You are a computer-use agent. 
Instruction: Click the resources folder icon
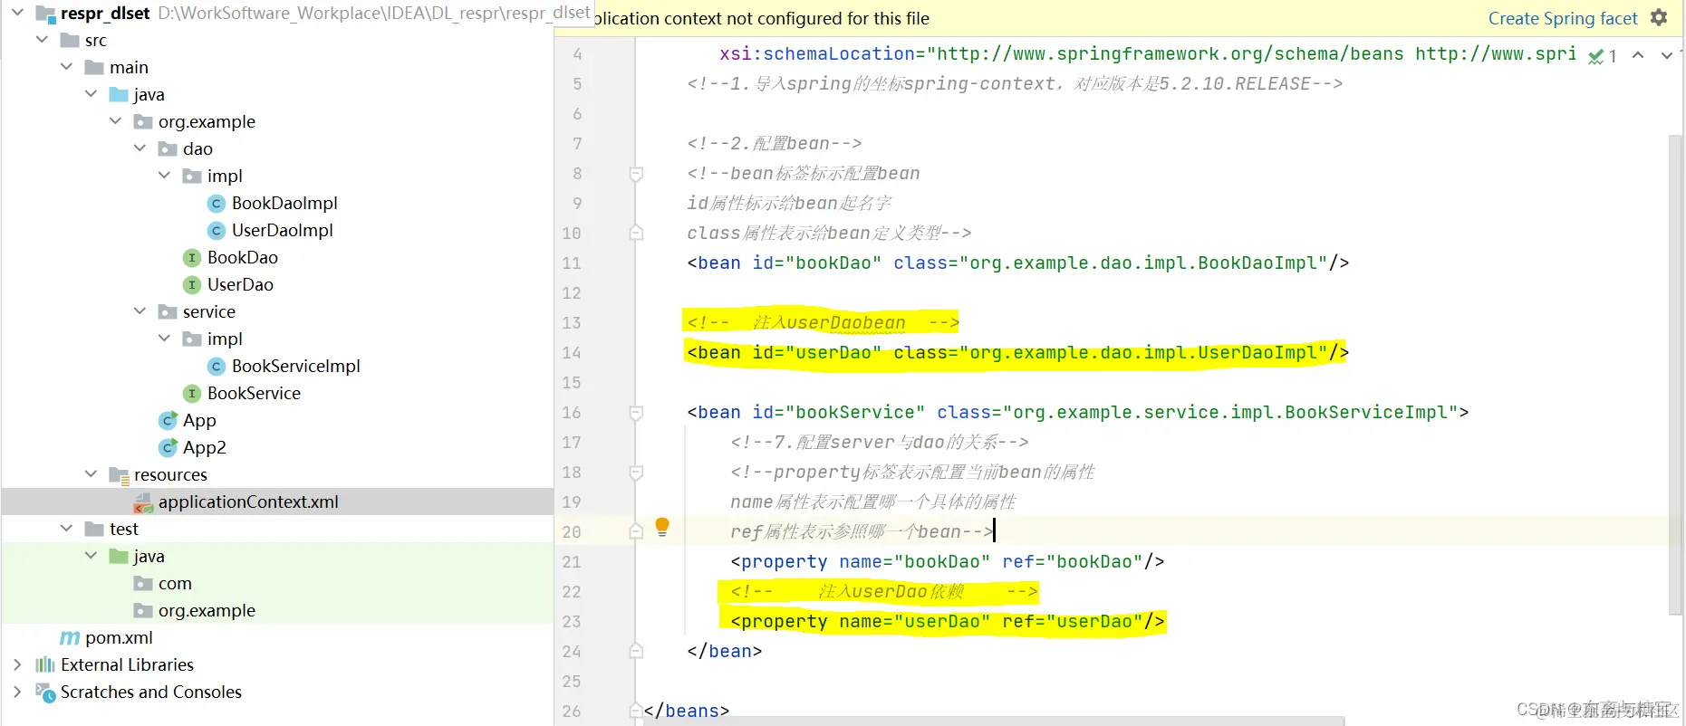click(119, 475)
